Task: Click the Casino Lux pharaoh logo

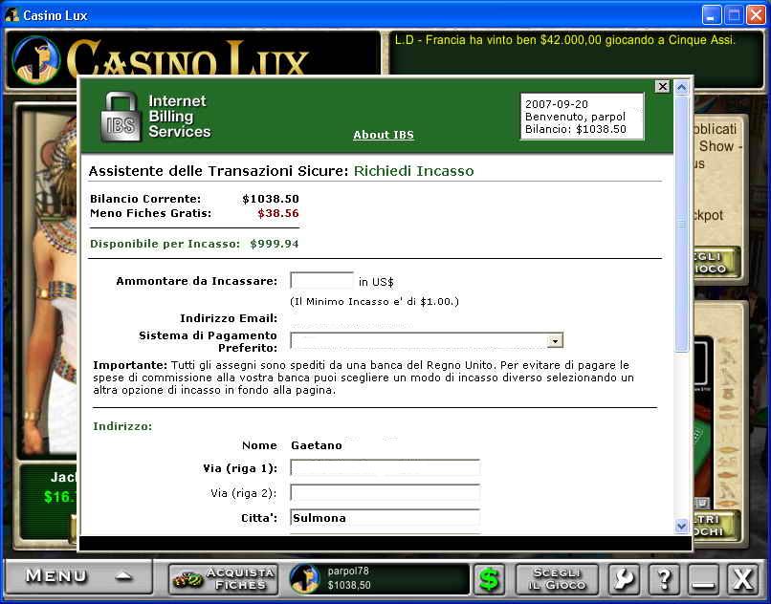Action: 37,59
